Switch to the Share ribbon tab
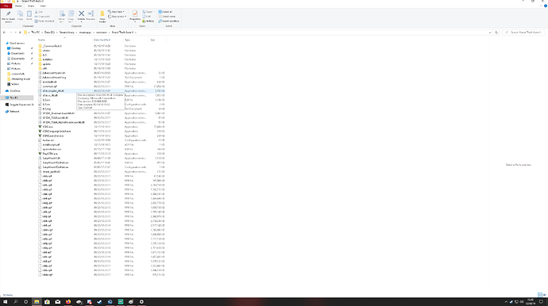Image resolution: width=548 pixels, height=306 pixels. point(31,6)
